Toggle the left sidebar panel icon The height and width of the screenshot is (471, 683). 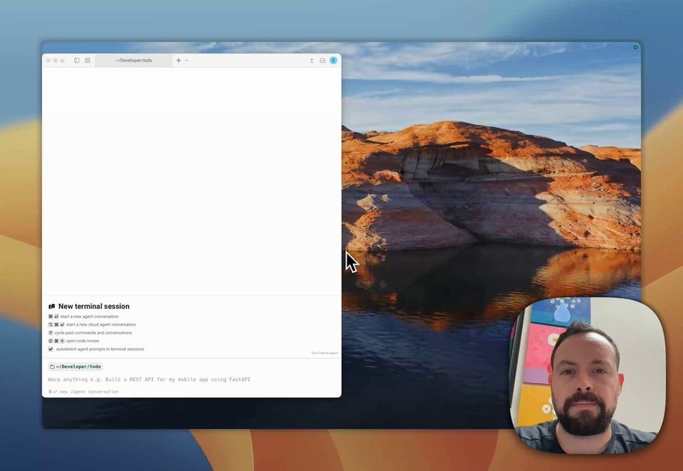[77, 60]
